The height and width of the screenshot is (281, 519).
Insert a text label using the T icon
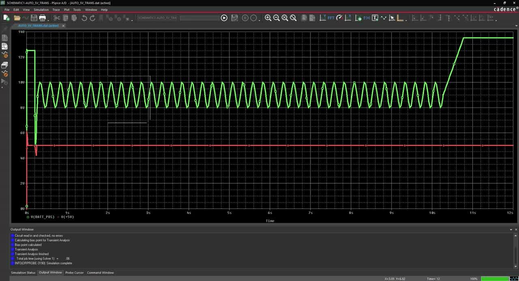click(x=375, y=18)
